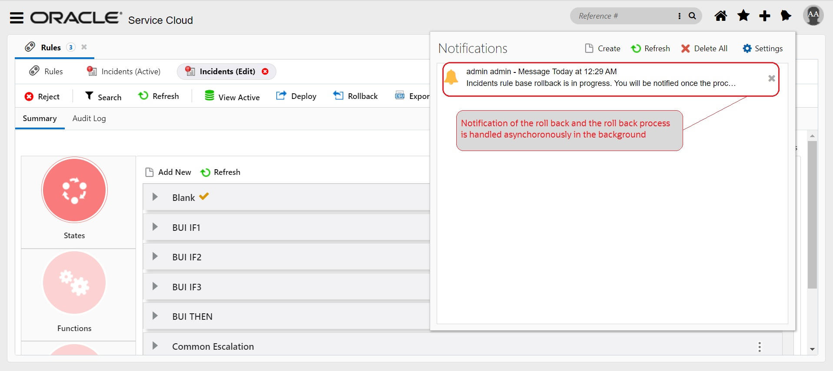Image resolution: width=833 pixels, height=371 pixels.
Task: Click the Home icon in header
Action: pos(720,16)
